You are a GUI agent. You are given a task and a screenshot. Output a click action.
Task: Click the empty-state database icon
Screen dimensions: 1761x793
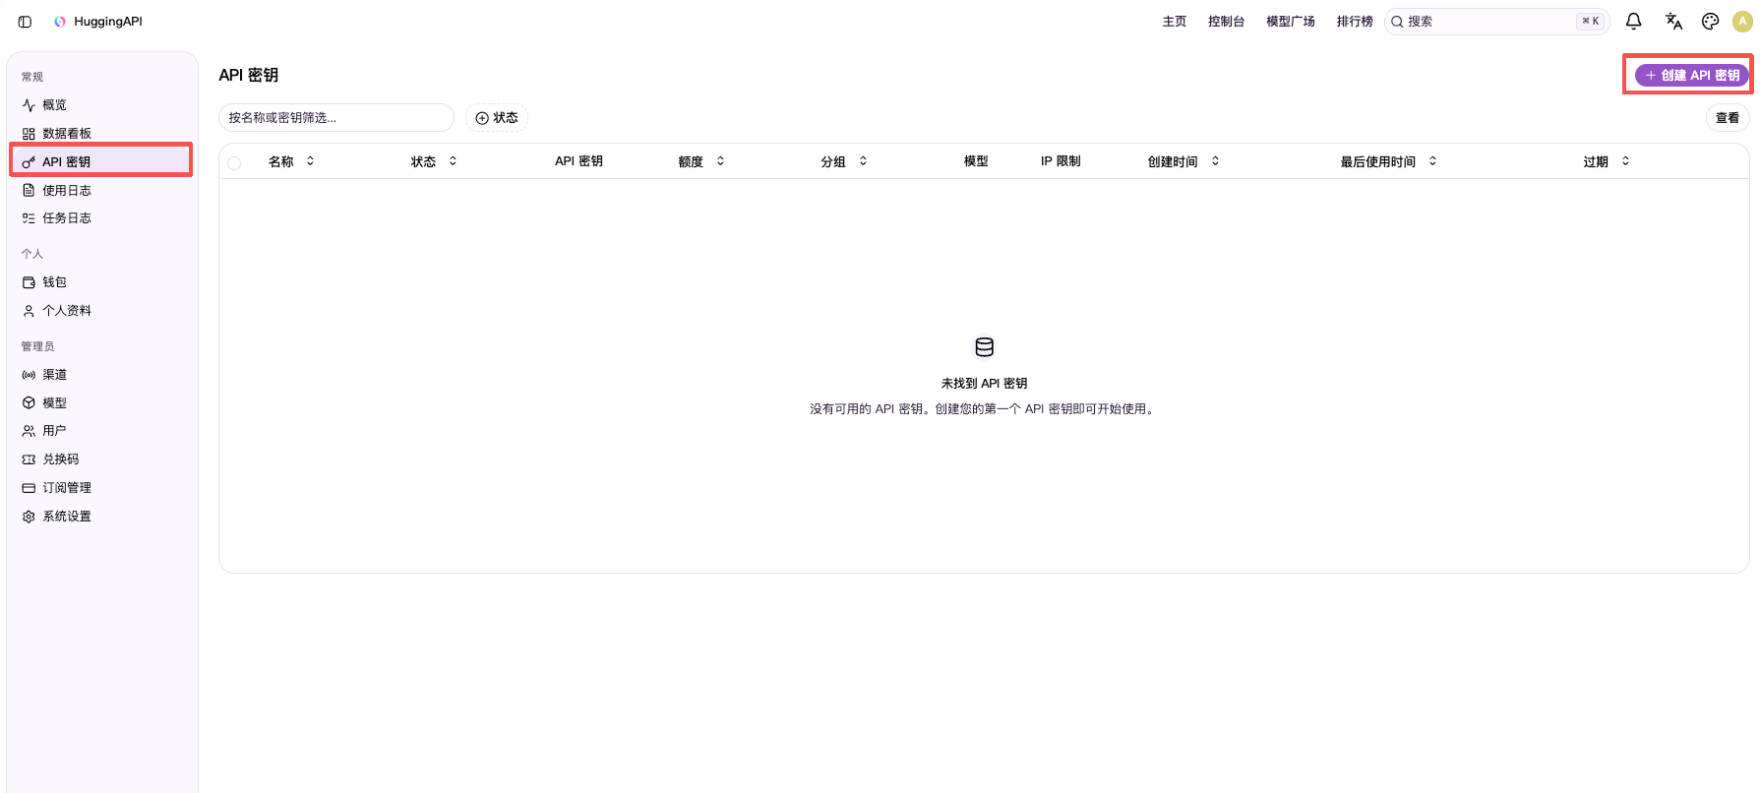pos(984,347)
